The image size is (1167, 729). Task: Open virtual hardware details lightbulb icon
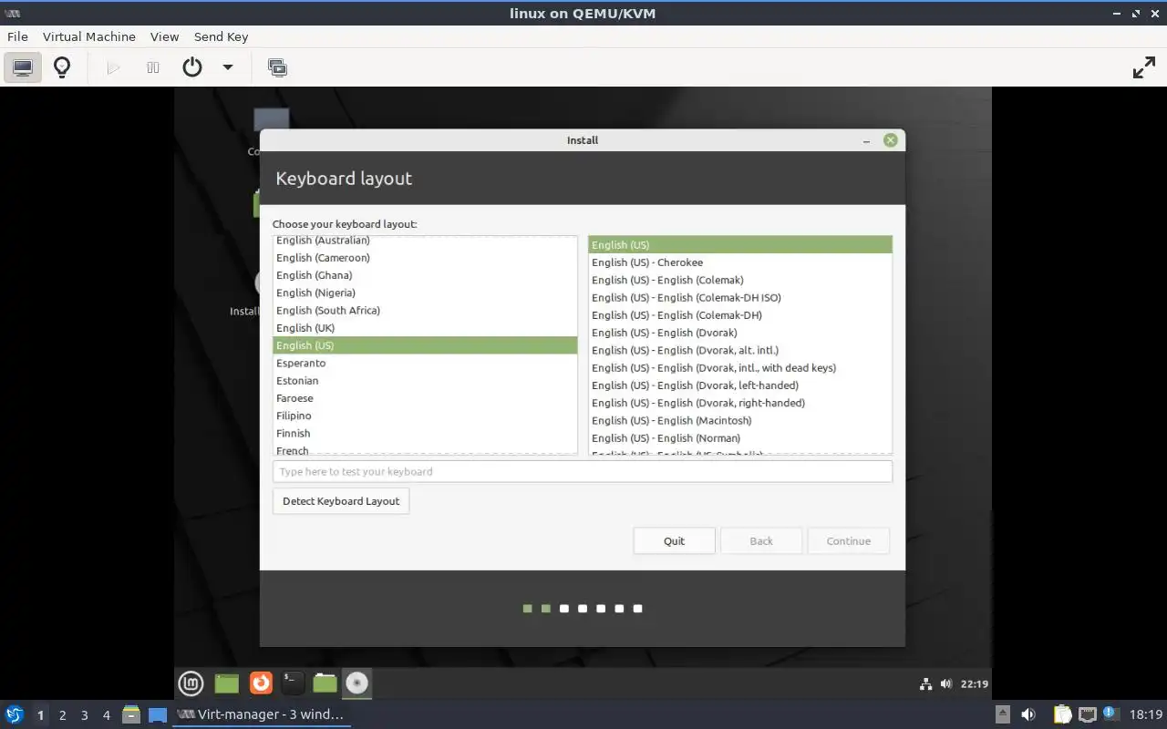pos(62,67)
